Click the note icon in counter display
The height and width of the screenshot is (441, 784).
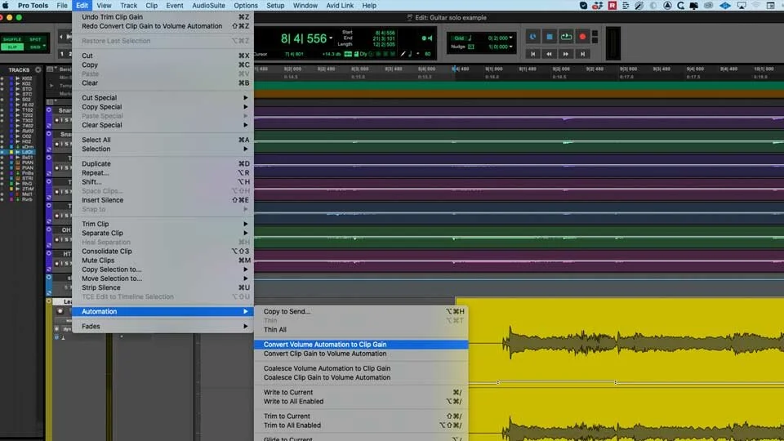pos(410,54)
